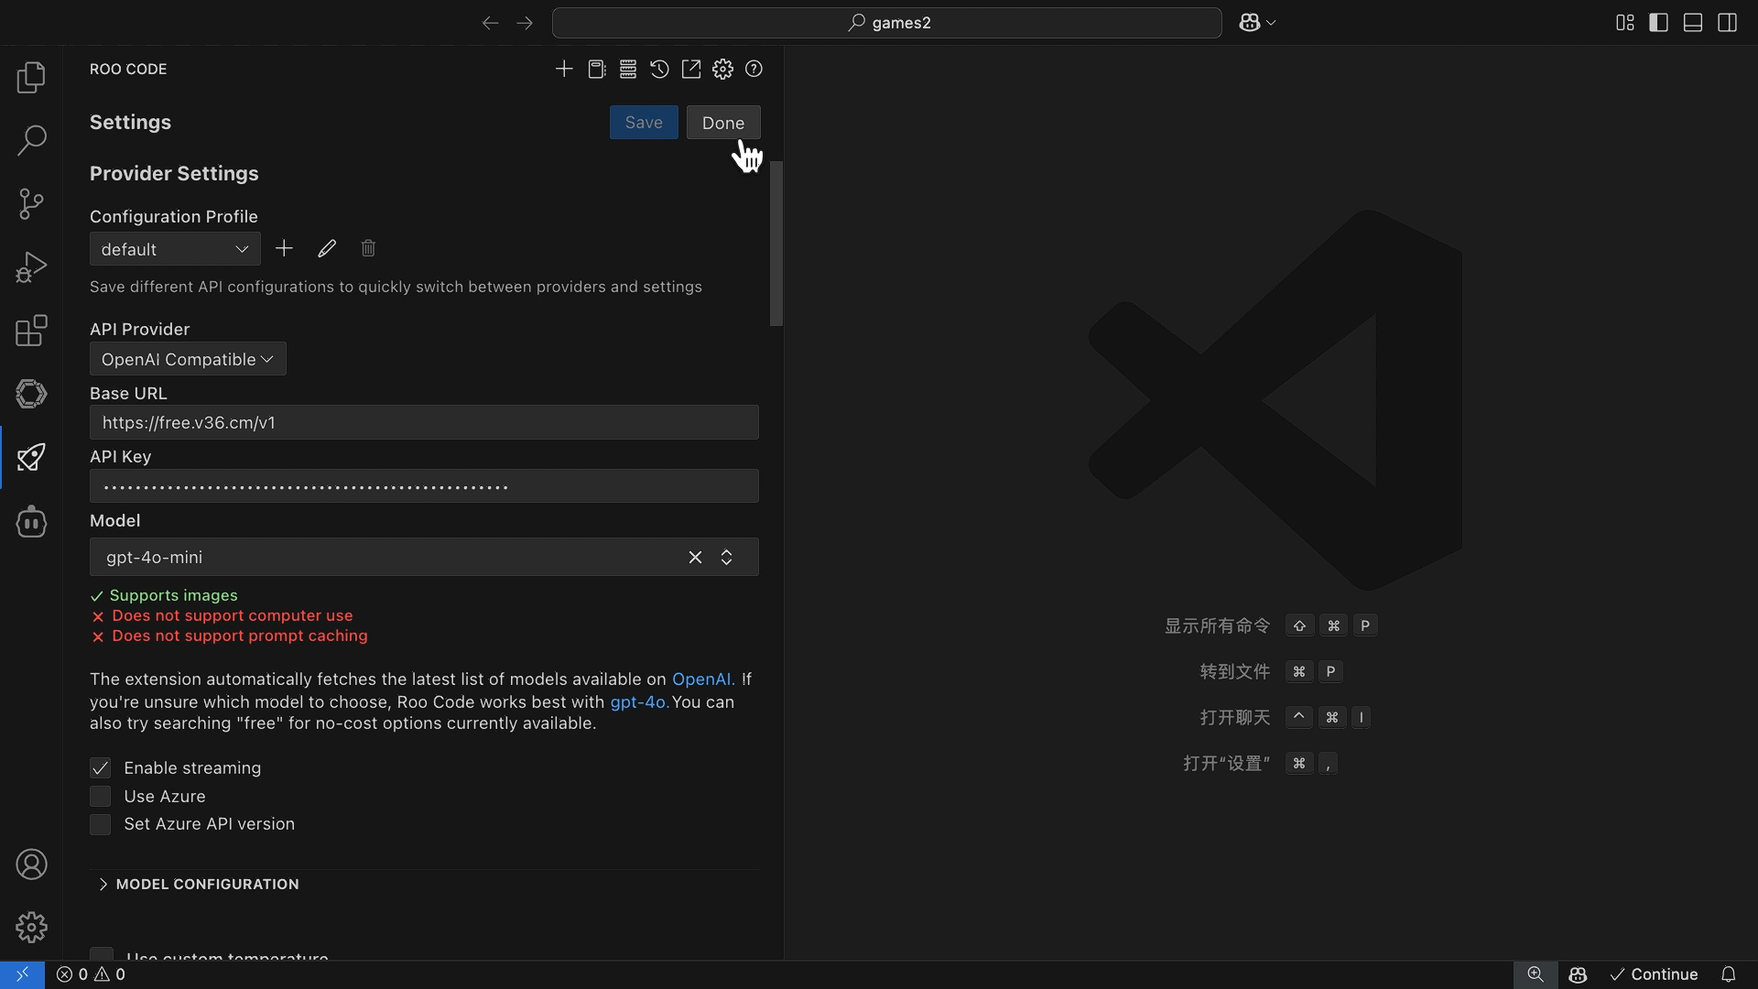Add a new configuration profile
This screenshot has height=989, width=1758.
pyautogui.click(x=285, y=248)
